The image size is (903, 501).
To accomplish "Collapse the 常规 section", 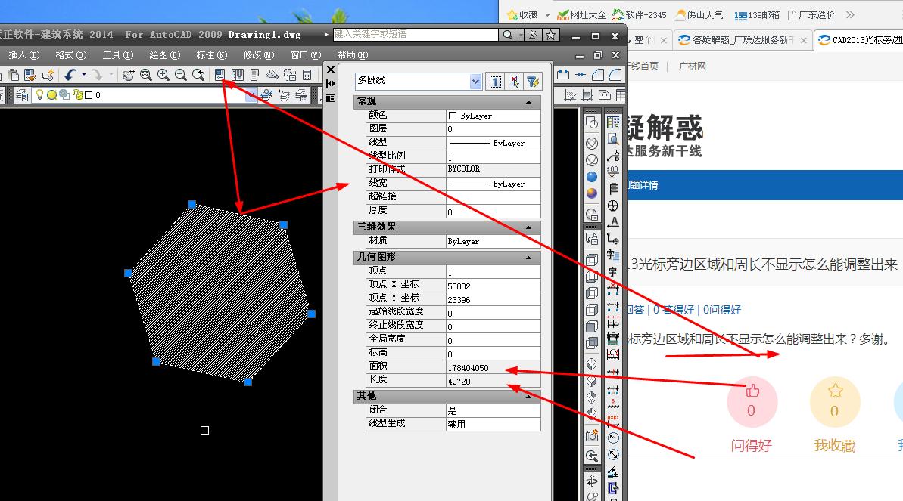I will pos(528,102).
